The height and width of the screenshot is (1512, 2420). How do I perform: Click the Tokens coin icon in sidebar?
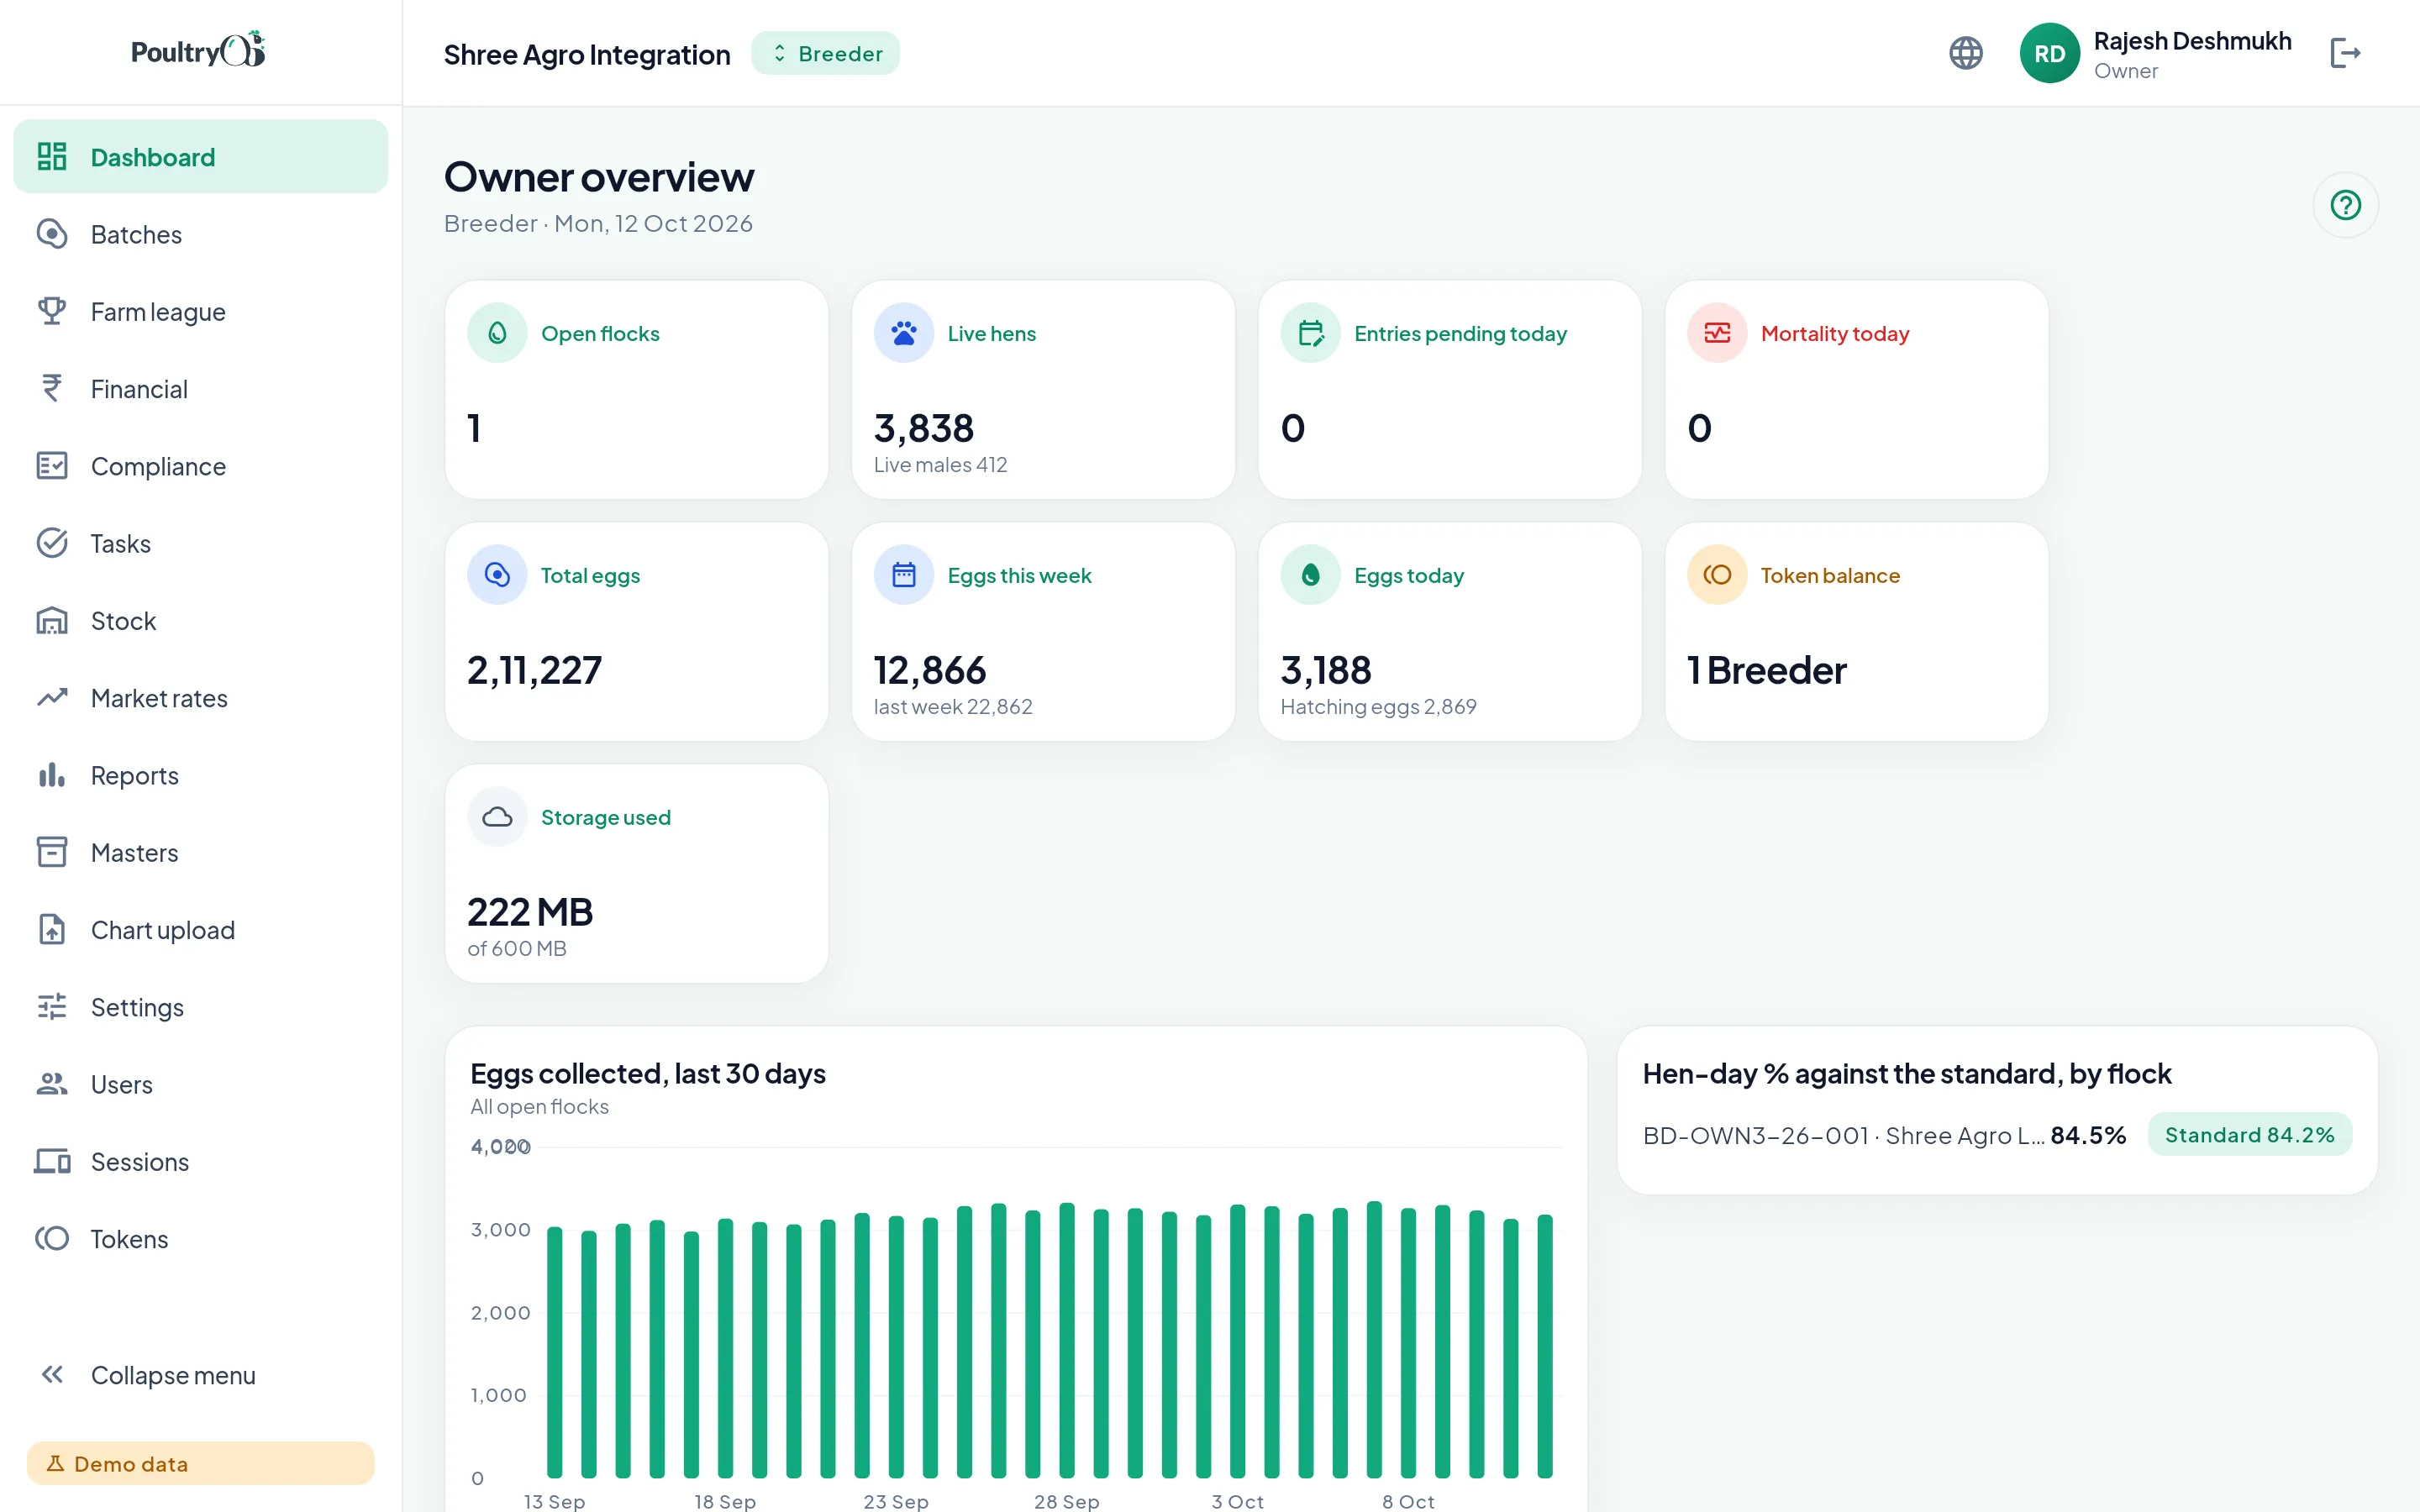coord(52,1239)
